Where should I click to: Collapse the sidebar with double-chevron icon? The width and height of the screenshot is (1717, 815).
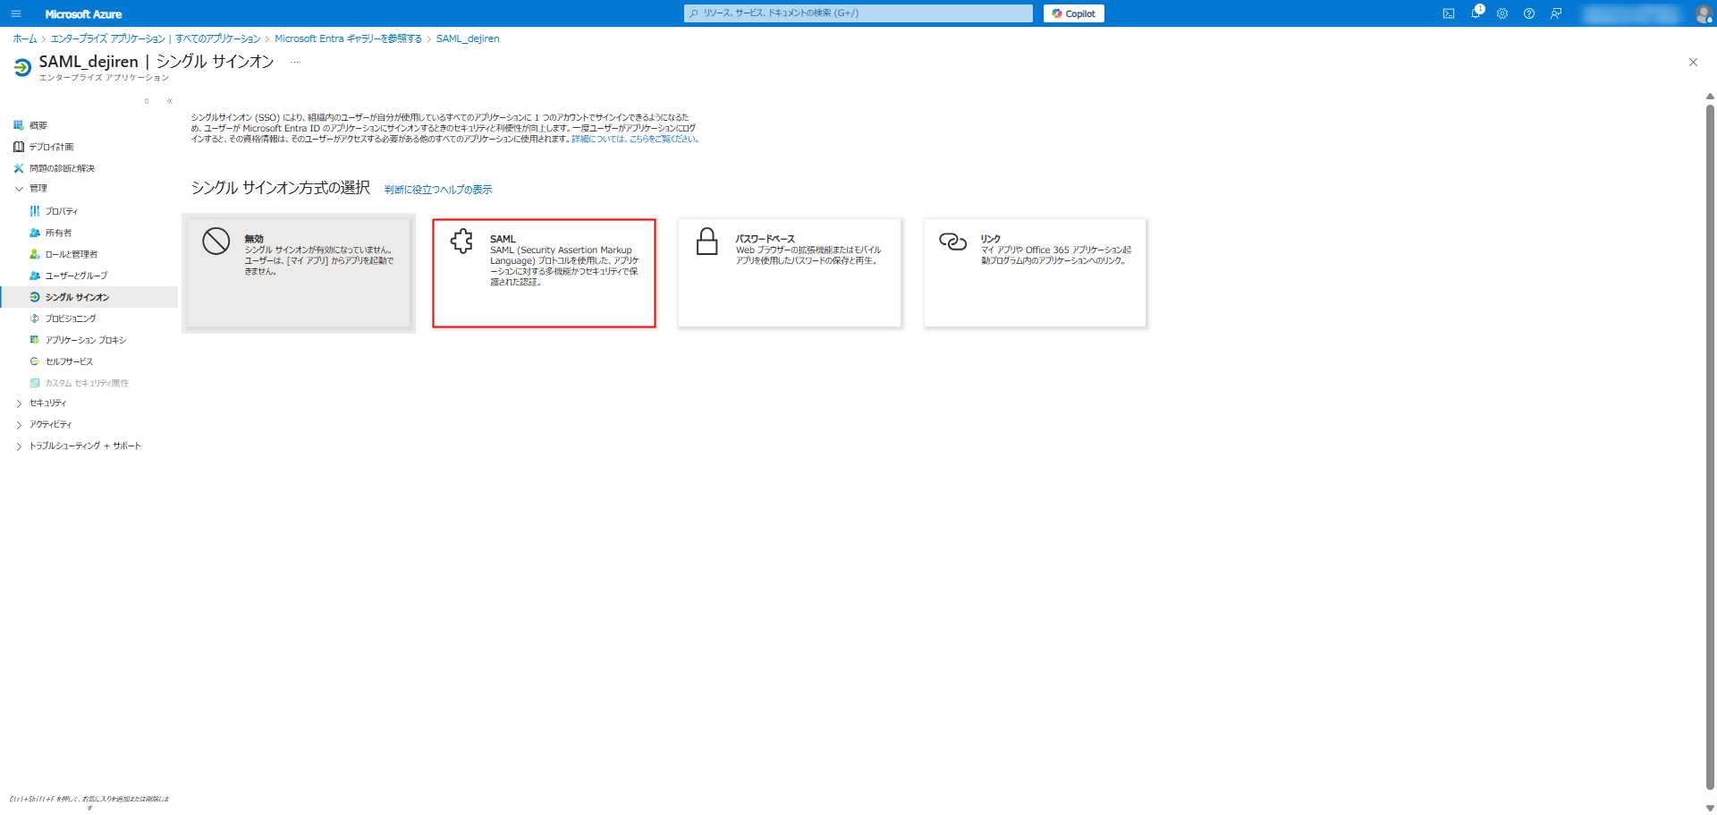[x=170, y=101]
